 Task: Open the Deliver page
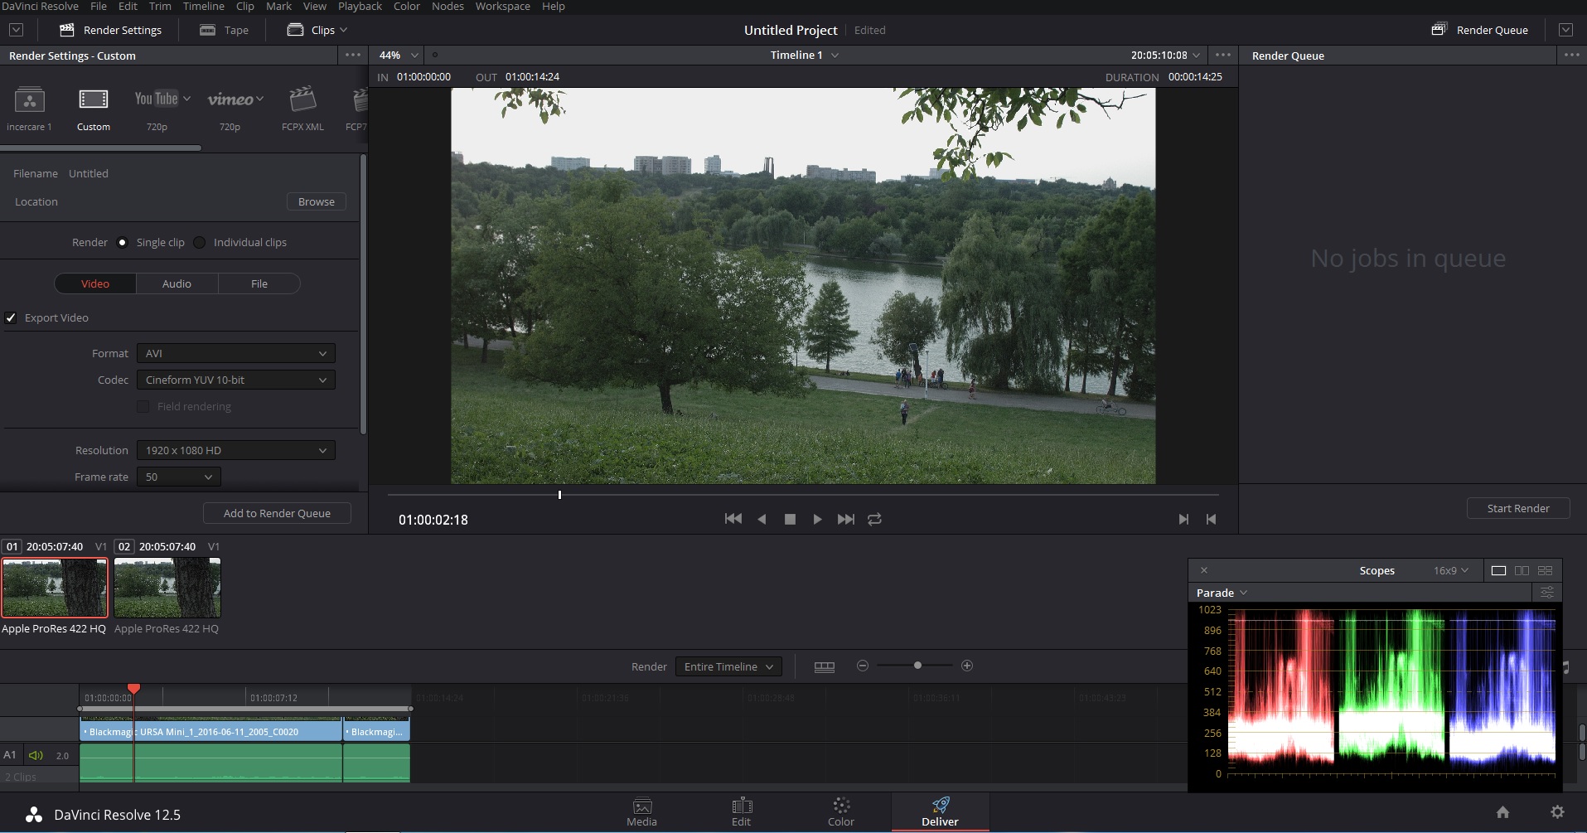[940, 812]
